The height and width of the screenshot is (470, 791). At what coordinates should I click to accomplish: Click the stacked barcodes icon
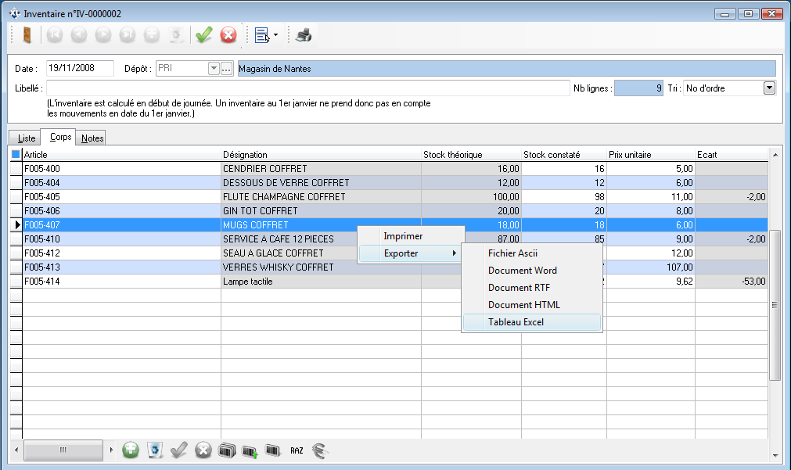[227, 450]
